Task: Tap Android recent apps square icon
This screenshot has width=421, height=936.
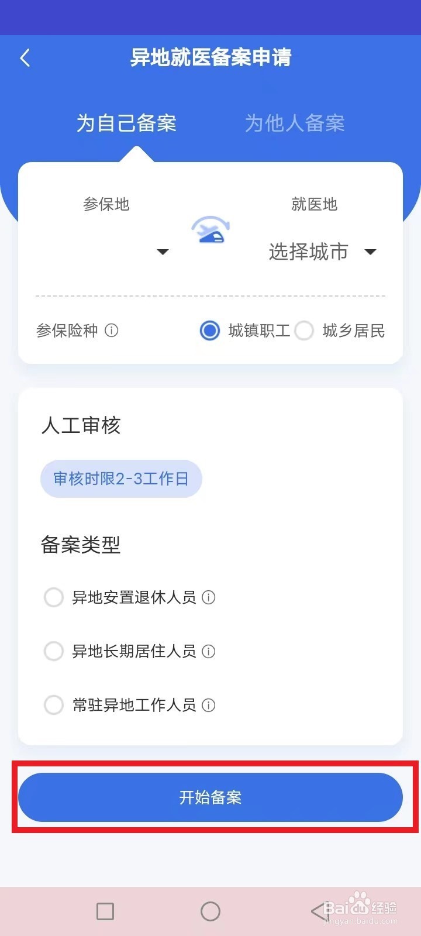Action: (105, 911)
